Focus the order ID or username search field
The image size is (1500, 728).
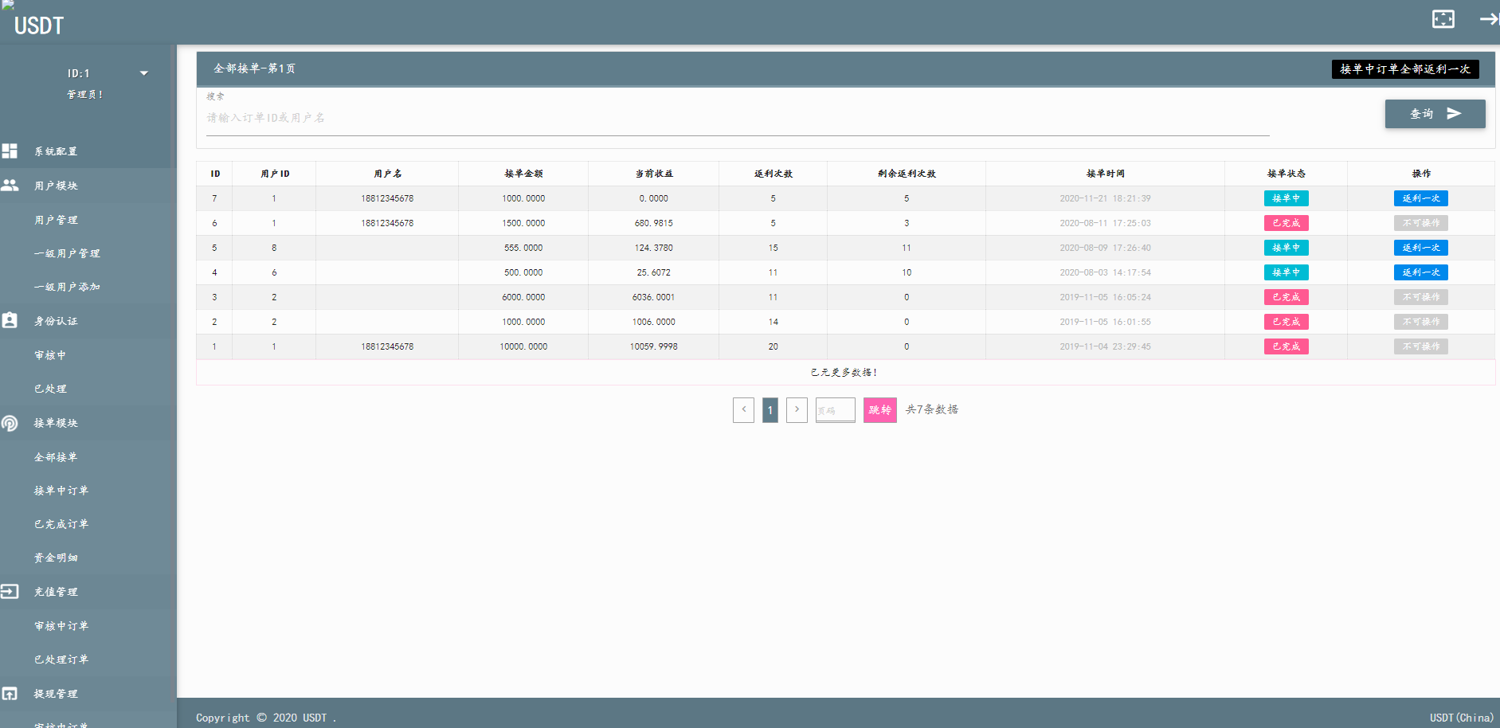pos(737,118)
